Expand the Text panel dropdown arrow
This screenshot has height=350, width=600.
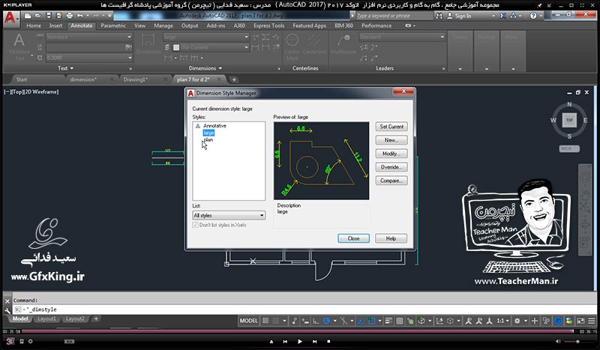[x=71, y=68]
